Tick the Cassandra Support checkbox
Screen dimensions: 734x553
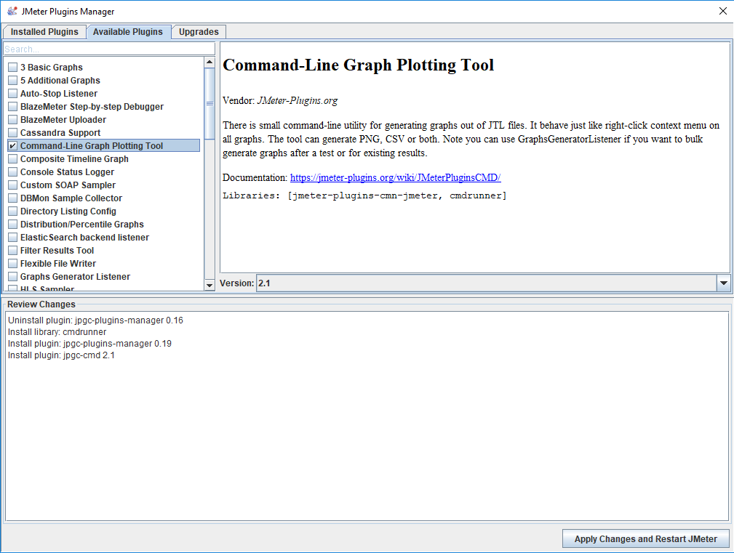coord(12,133)
